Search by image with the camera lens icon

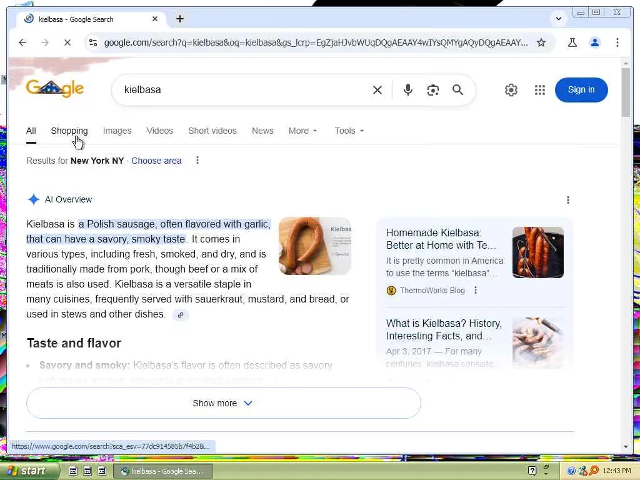click(x=432, y=90)
